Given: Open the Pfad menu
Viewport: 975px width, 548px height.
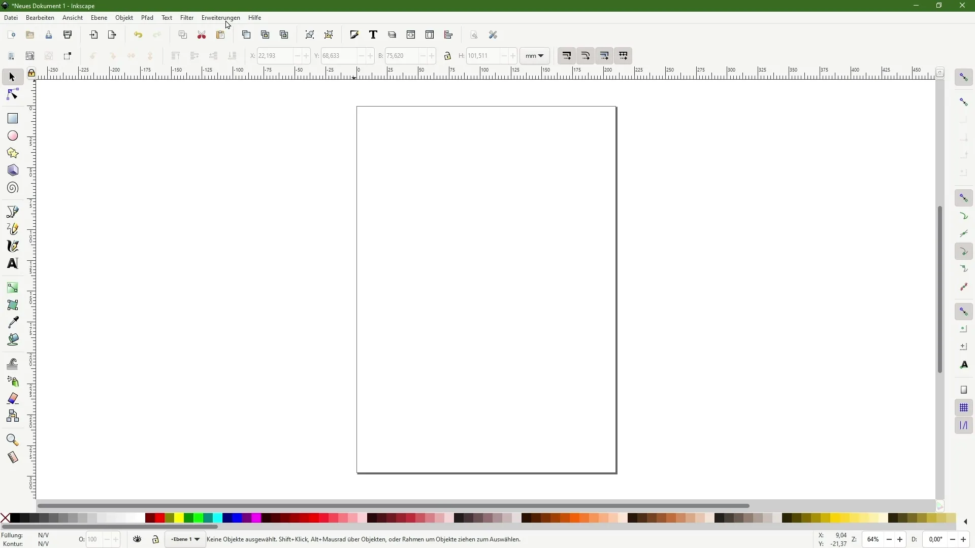Looking at the screenshot, I should [147, 18].
